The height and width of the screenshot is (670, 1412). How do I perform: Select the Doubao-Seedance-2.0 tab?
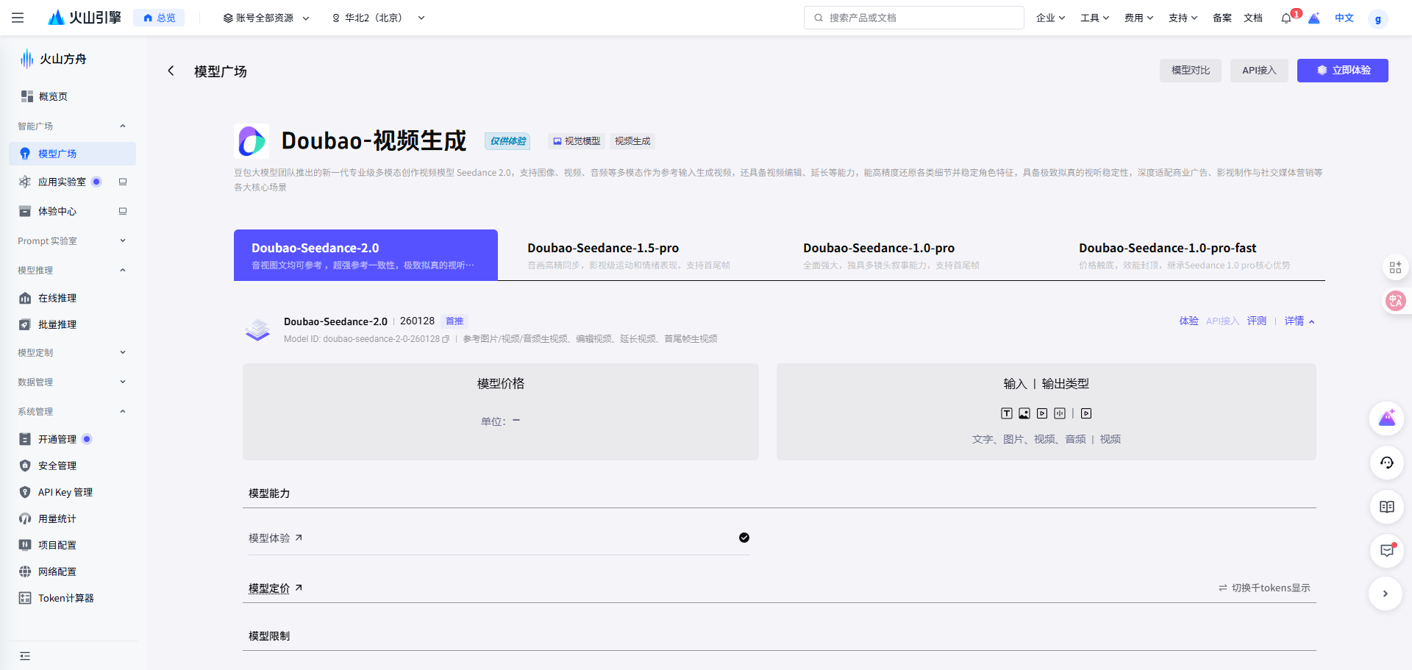(x=366, y=254)
